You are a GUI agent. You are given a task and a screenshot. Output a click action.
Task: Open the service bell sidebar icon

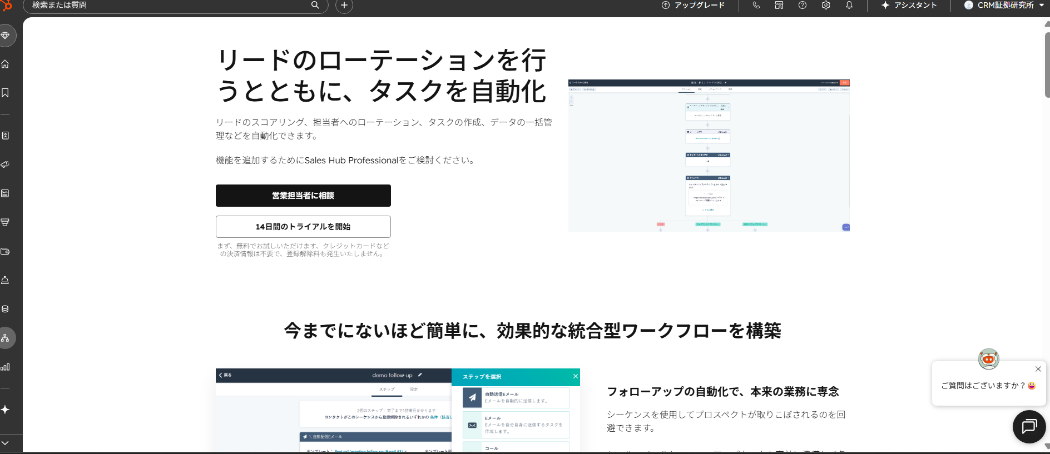6,280
